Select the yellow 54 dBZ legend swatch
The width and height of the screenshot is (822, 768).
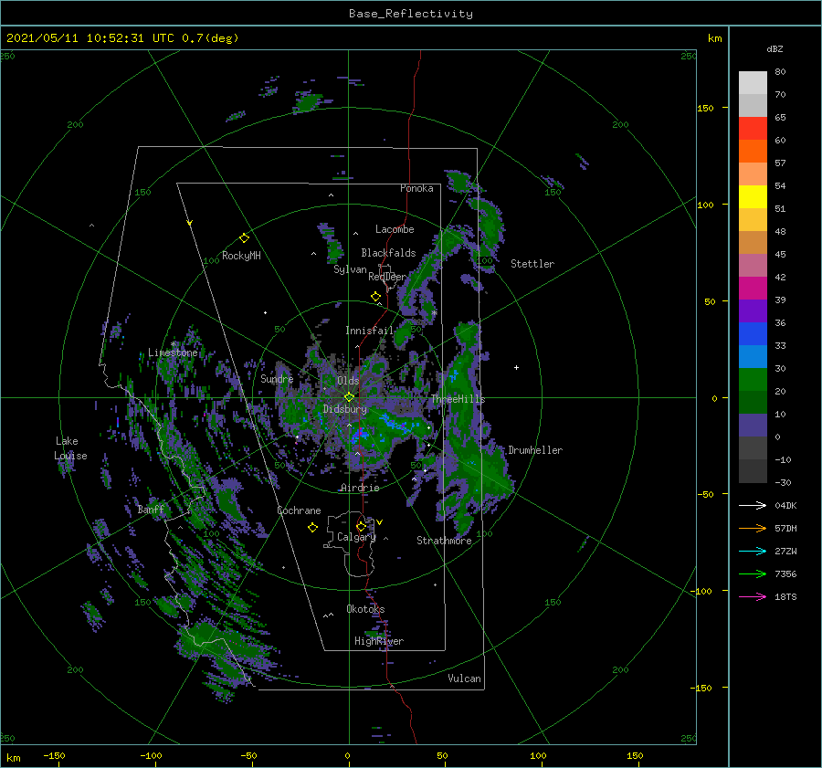tap(753, 197)
